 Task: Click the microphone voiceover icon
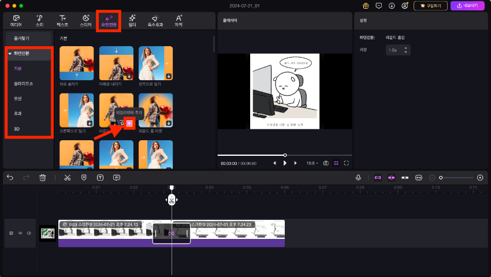[359, 178]
